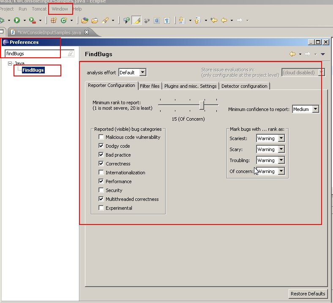This screenshot has width=333, height=303.
Task: Switch to the Filter files tab
Action: [150, 86]
